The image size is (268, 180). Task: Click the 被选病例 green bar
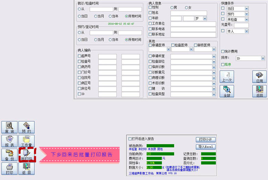tap(160, 145)
